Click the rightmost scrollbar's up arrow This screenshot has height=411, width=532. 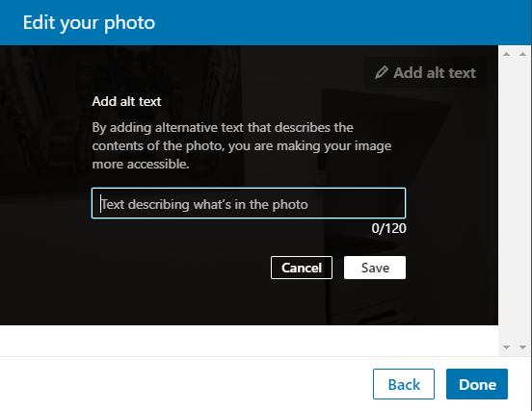tap(522, 54)
